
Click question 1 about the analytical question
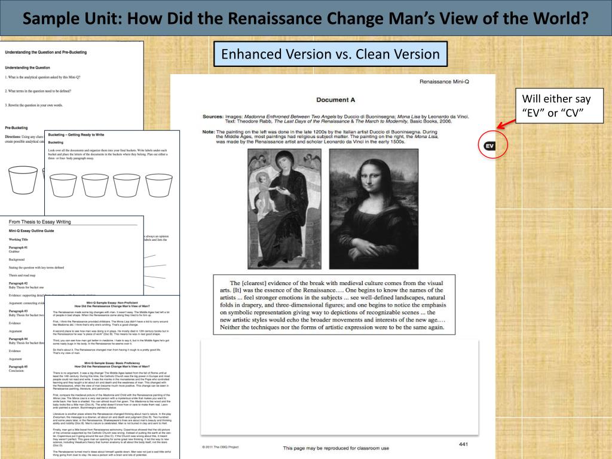pos(42,77)
